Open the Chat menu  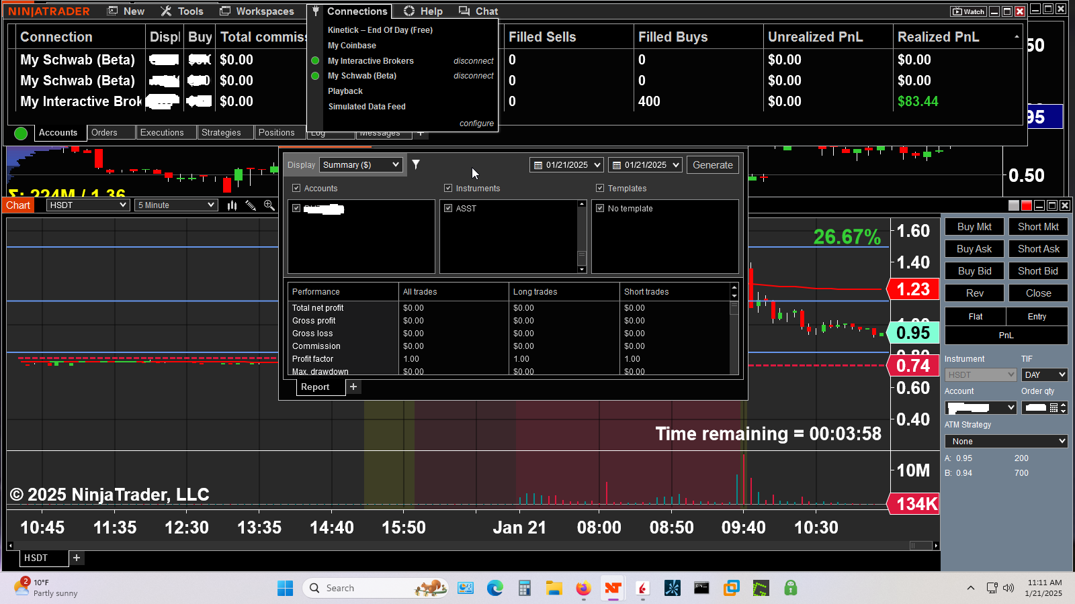[x=478, y=11]
